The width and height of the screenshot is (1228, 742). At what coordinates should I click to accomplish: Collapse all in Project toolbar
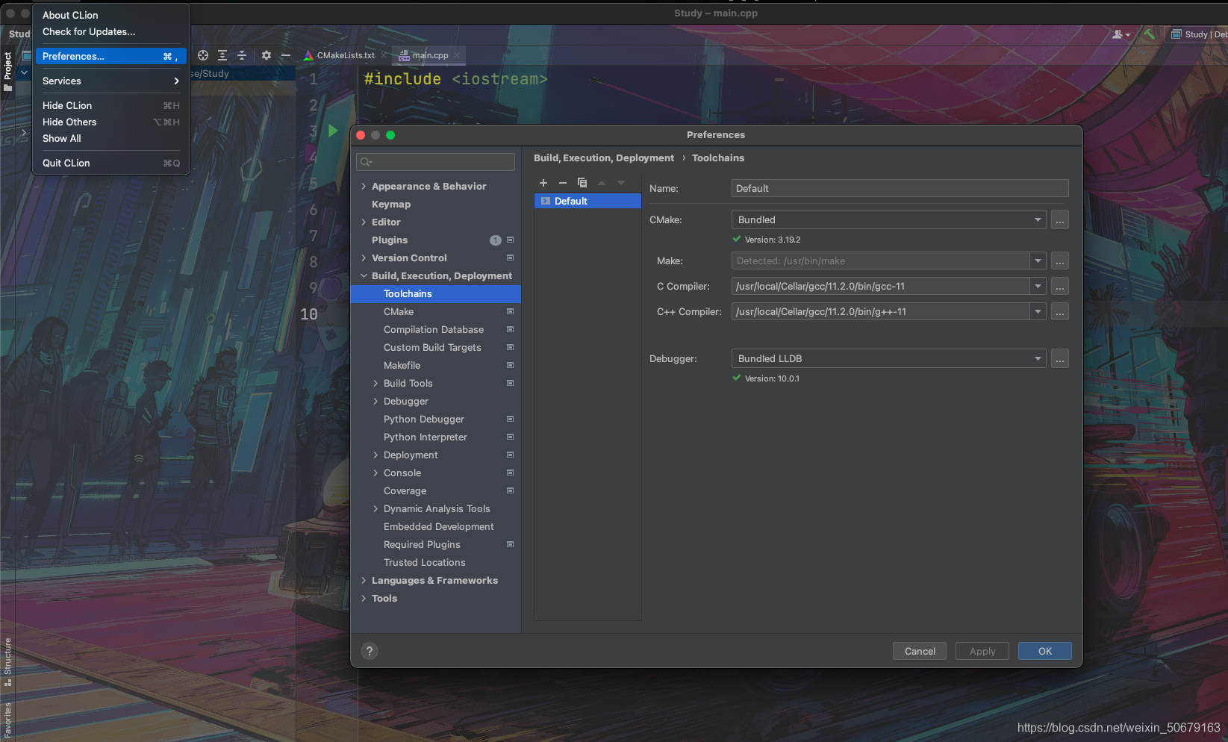242,55
